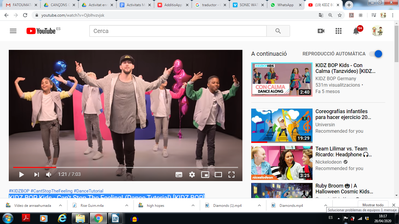
Task: Open Internet Explorer from taskbar
Action: (62, 218)
